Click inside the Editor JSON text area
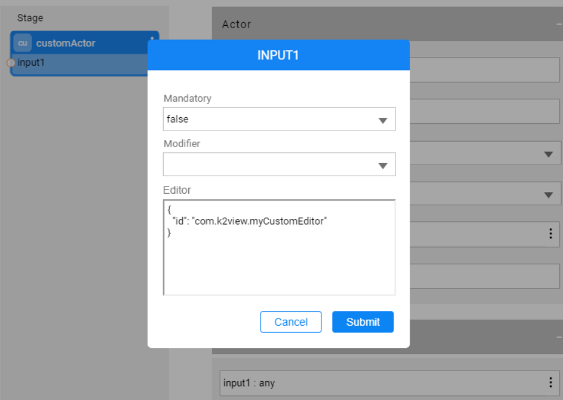The width and height of the screenshot is (563, 400). pyautogui.click(x=279, y=245)
